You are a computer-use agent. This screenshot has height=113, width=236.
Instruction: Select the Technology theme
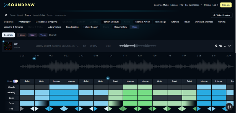coord(160,22)
